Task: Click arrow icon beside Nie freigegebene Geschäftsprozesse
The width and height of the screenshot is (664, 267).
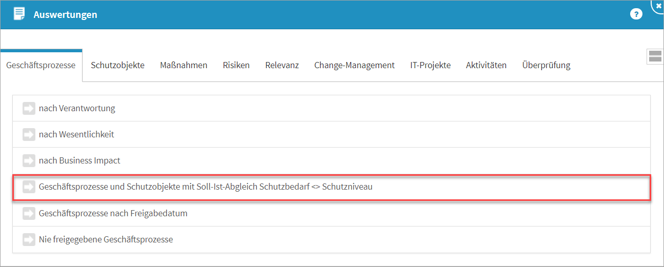Action: tap(29, 239)
